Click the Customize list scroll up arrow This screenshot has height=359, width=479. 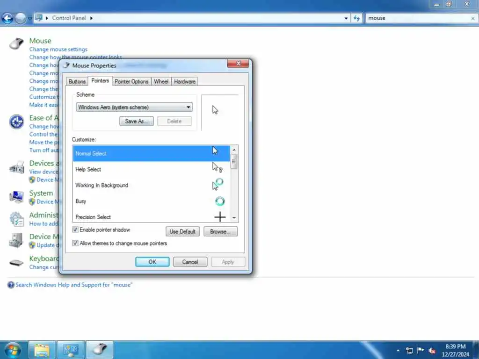(234, 150)
